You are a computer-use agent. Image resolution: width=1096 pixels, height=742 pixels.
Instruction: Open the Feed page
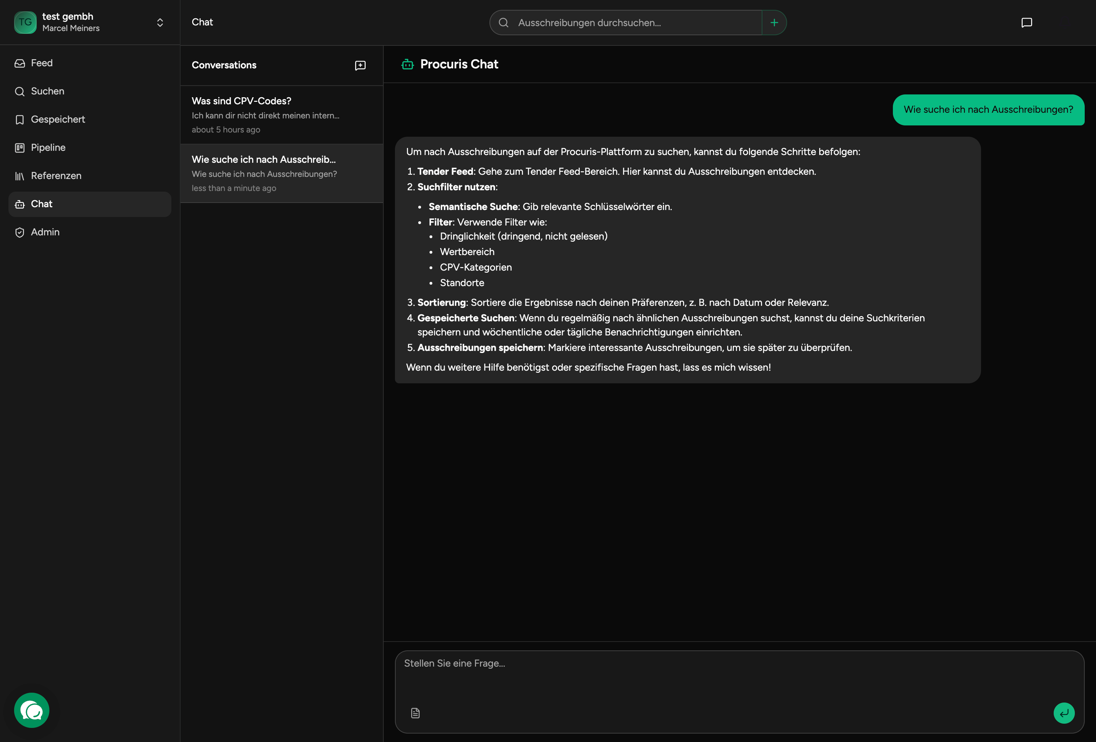[42, 63]
